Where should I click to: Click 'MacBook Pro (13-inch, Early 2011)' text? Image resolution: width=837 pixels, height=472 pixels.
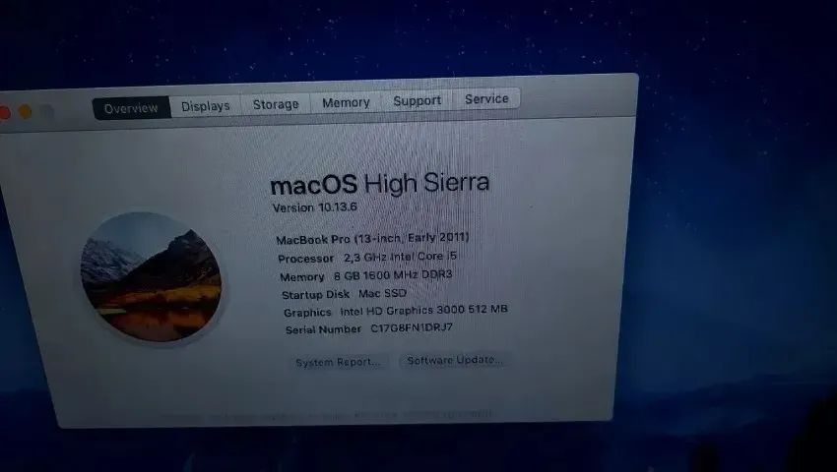click(x=372, y=238)
